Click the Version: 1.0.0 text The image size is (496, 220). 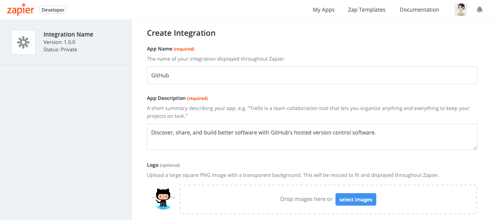click(x=59, y=42)
